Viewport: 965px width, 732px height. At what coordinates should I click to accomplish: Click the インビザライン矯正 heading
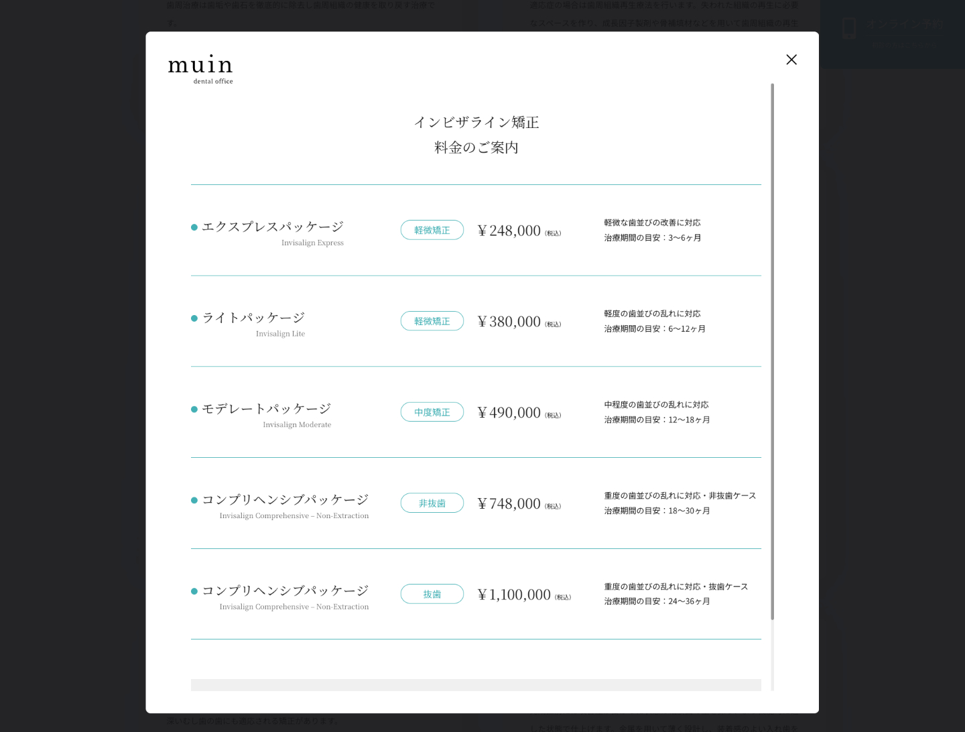point(476,123)
